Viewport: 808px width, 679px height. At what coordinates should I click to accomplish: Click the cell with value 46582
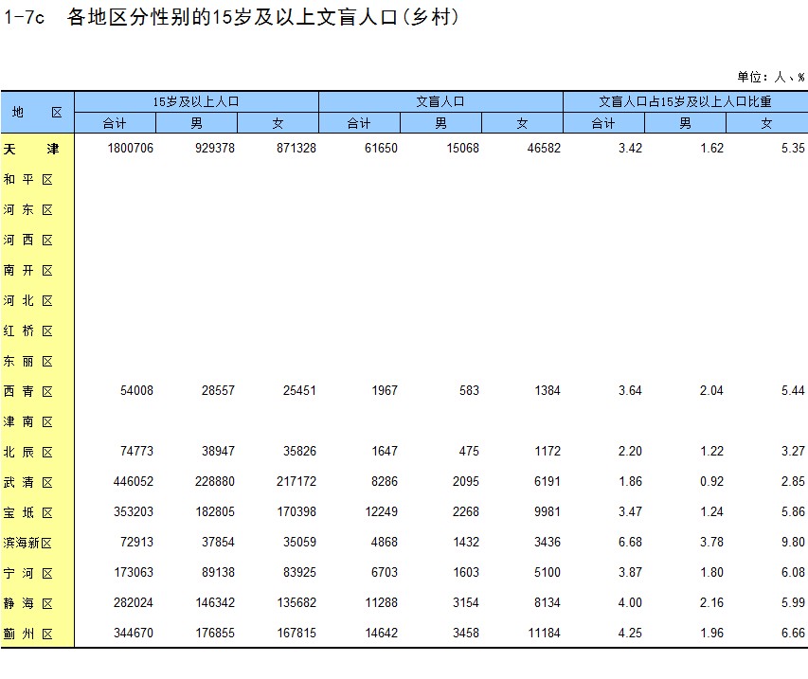click(x=544, y=149)
